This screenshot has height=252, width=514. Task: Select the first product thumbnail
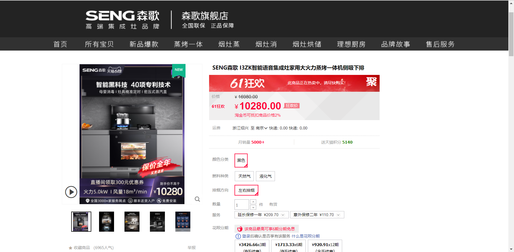pyautogui.click(x=81, y=222)
